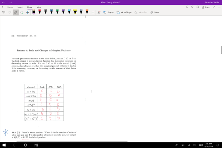
Task: Open the lightbulb Tell Me helper
Action: (192, 7)
